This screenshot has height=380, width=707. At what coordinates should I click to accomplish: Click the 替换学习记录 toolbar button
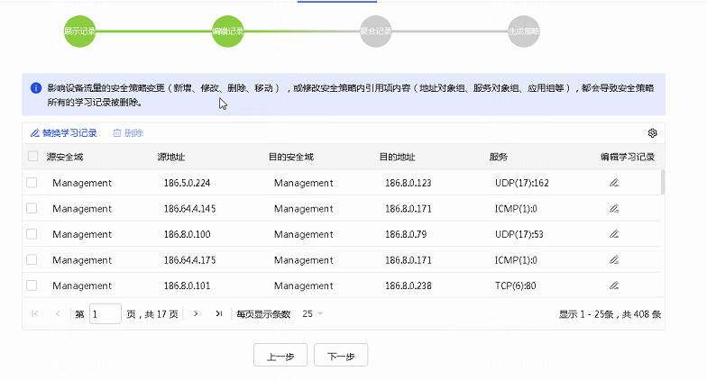[63, 132]
